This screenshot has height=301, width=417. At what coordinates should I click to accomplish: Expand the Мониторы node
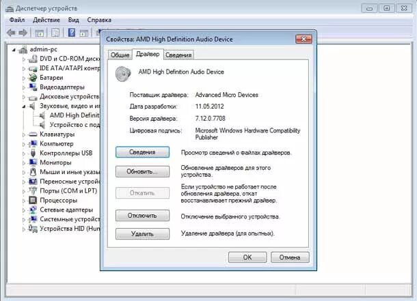[24, 163]
